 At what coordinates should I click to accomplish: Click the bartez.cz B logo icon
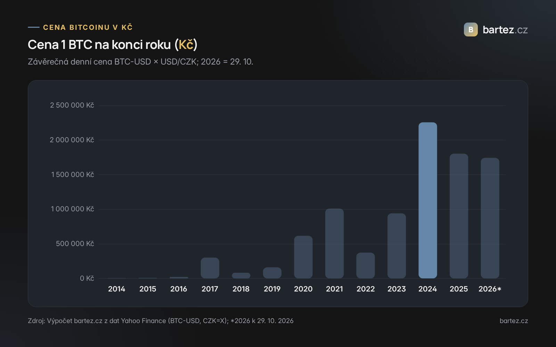pos(471,29)
